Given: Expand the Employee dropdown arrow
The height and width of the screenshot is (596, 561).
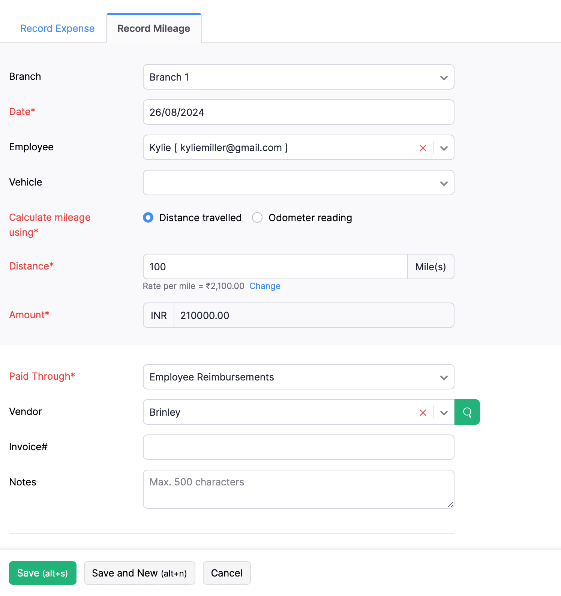Looking at the screenshot, I should tap(444, 148).
